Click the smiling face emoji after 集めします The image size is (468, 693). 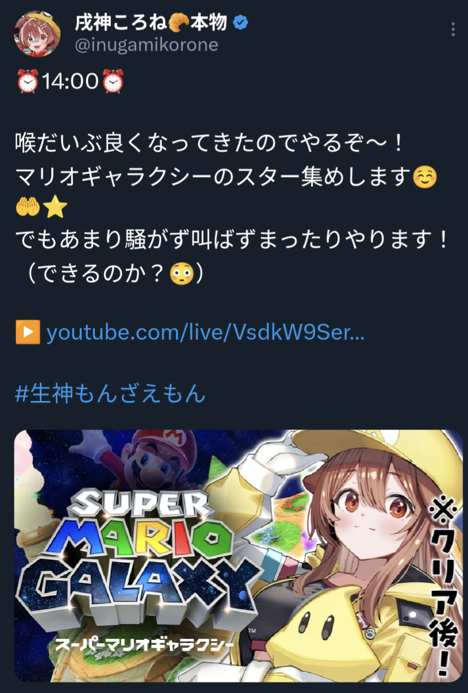point(424,178)
